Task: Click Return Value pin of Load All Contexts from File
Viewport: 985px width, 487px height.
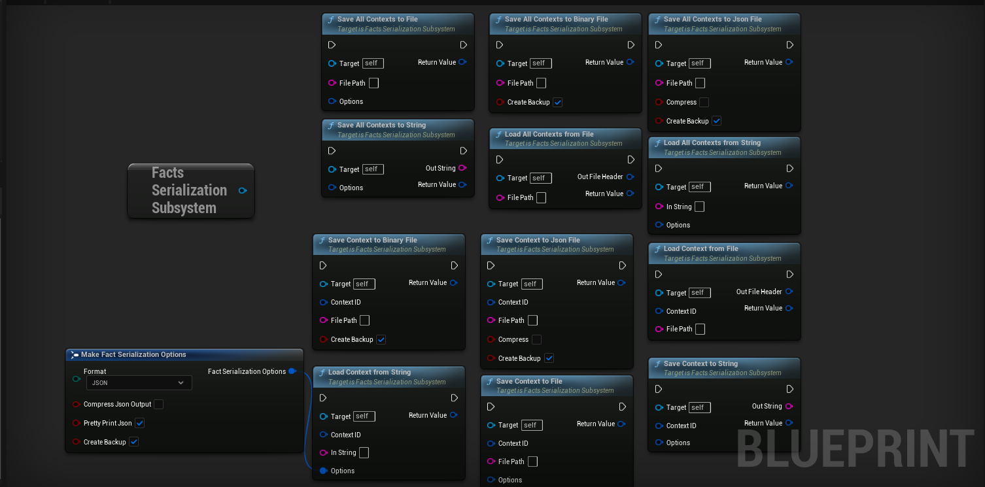Action: 630,193
